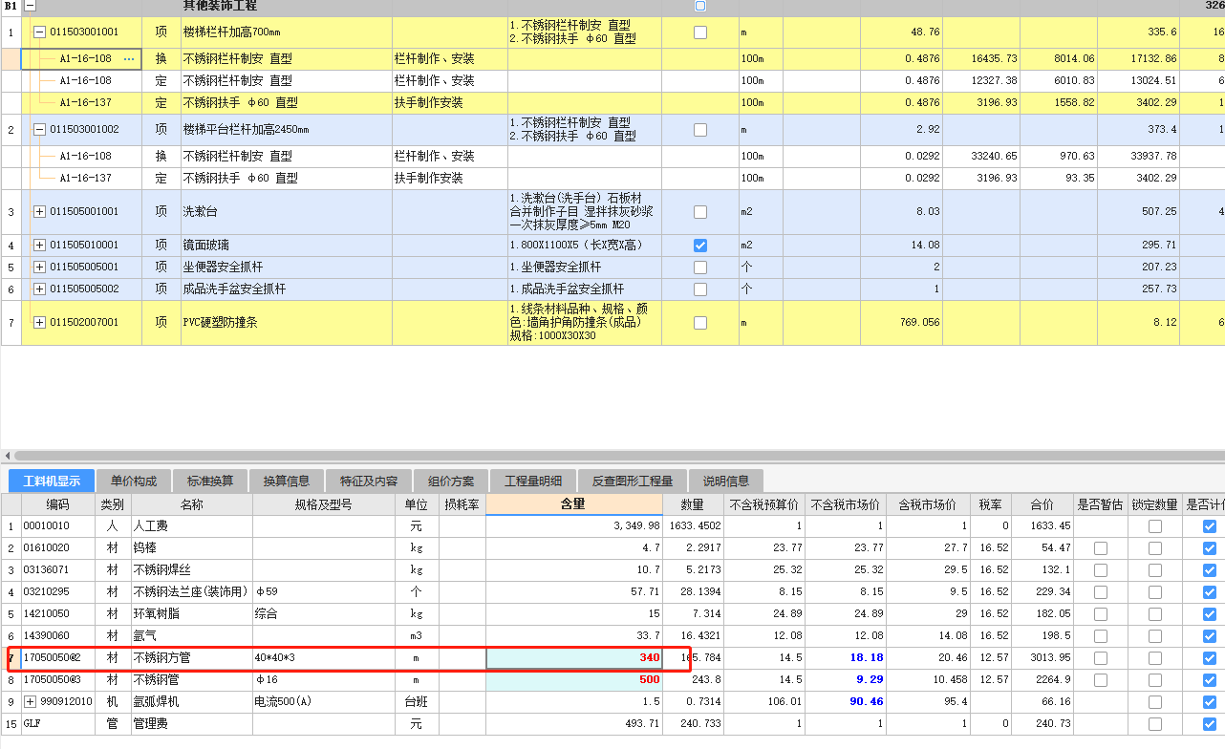Select the 定 row A1-16-108 under item 1
This screenshot has width=1225, height=749.
point(612,81)
